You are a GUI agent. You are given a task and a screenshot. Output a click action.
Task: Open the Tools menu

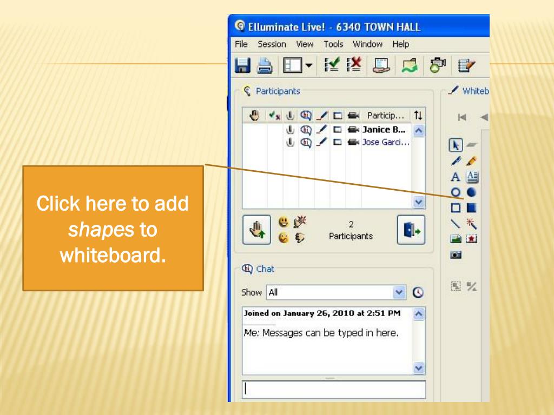[333, 44]
